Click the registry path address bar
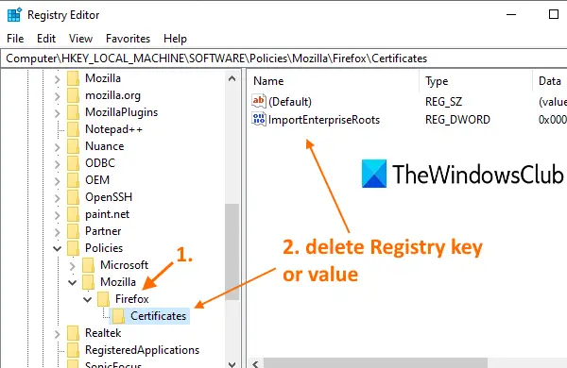The width and height of the screenshot is (567, 368). coord(283,59)
